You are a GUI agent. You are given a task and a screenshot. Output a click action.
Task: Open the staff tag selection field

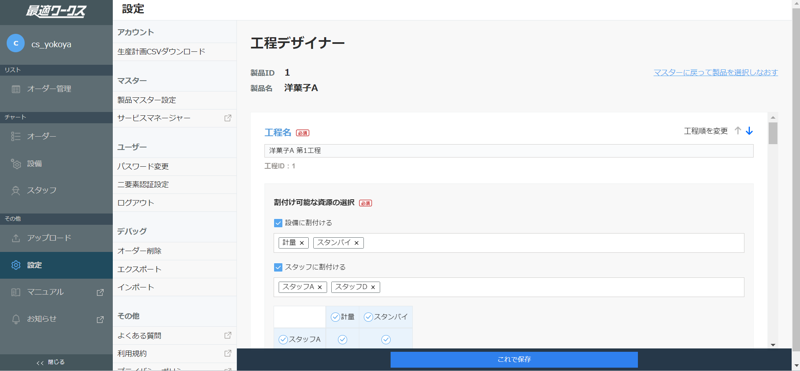coord(509,287)
